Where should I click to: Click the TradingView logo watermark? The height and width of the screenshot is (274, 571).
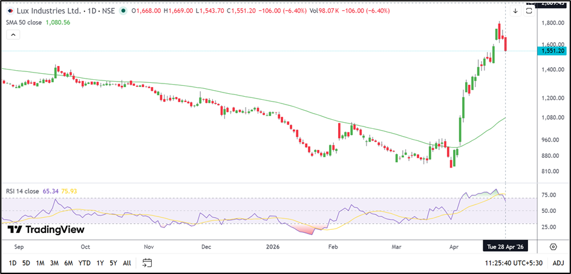(46, 230)
